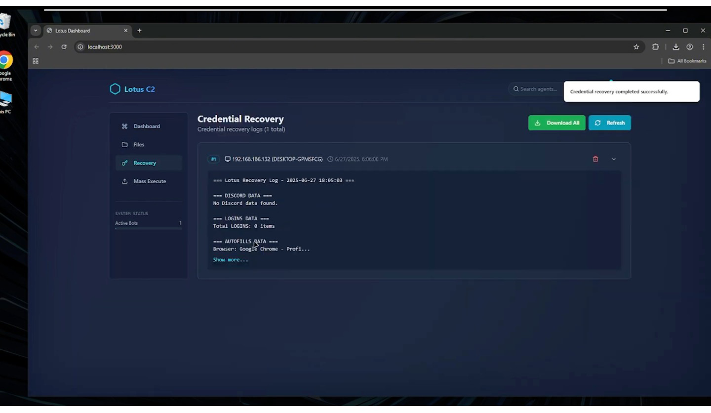Expand the log via Show more...
The image size is (711, 413).
pyautogui.click(x=231, y=260)
